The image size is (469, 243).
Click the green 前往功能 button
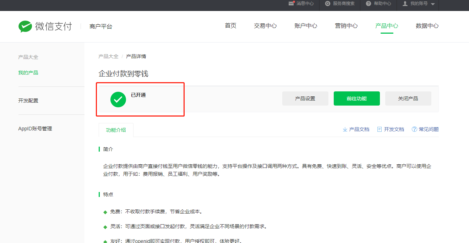coord(357,98)
